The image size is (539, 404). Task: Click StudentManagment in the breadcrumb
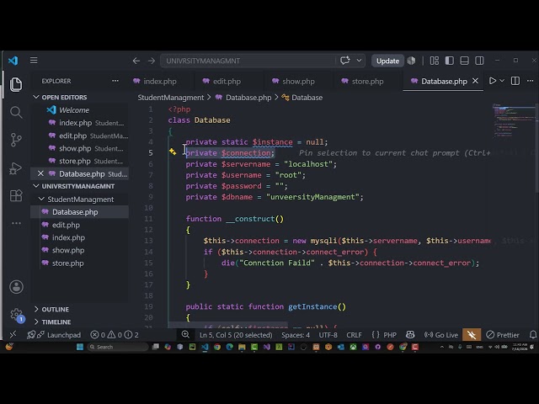171,98
